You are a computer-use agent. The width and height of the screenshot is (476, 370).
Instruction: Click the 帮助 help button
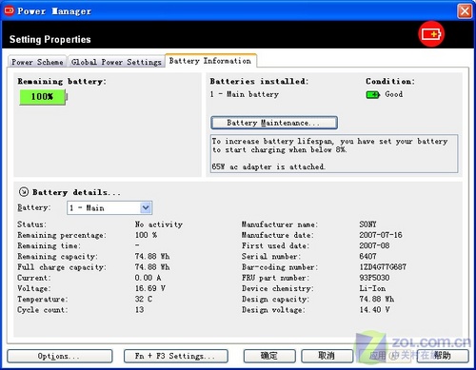click(x=443, y=356)
